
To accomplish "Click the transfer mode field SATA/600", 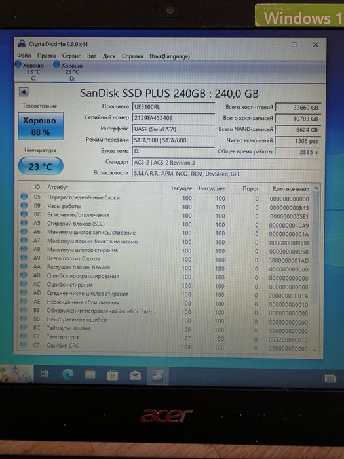I will 173,140.
